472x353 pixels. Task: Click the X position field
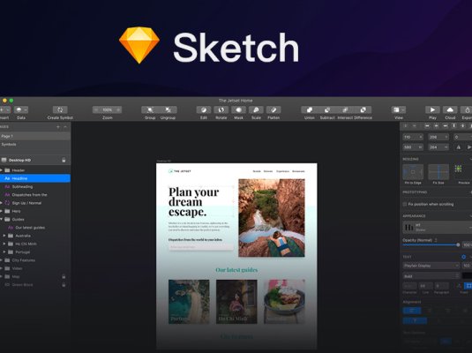pyautogui.click(x=413, y=137)
